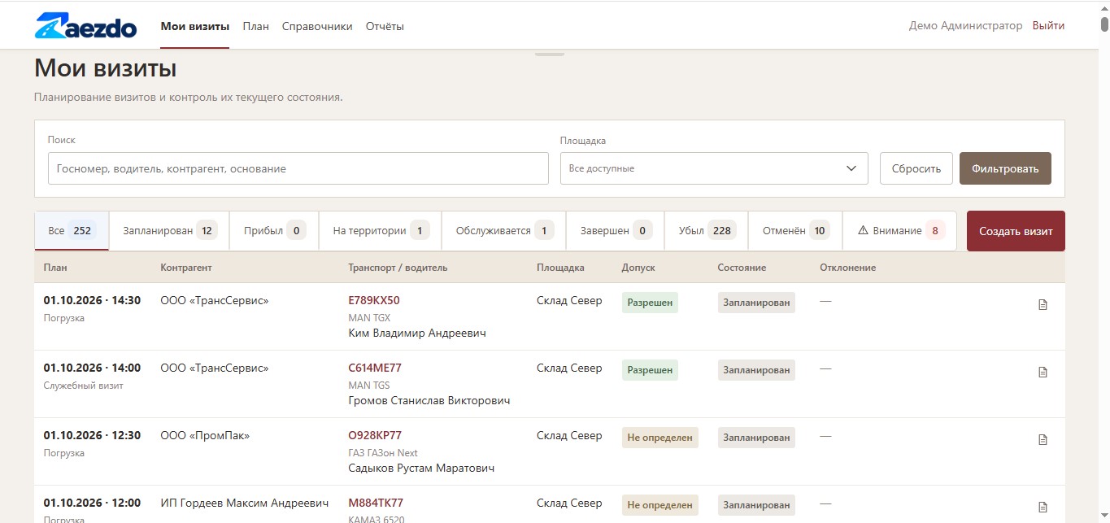Image resolution: width=1110 pixels, height=523 pixels.
Task: Expand the Площадка dropdown
Action: 714,168
